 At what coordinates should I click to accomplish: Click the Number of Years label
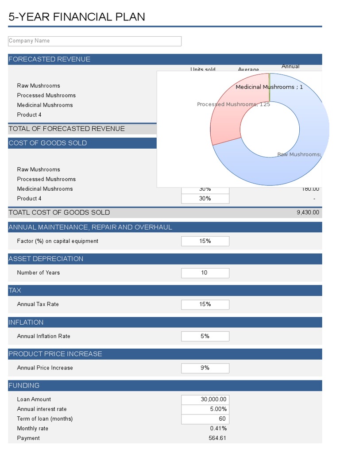click(39, 273)
